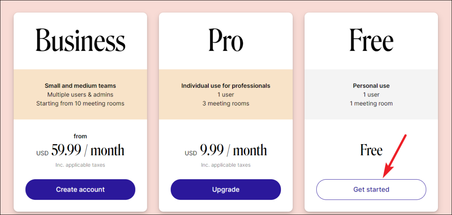Click the Get started button
The image size is (452, 215).
pyautogui.click(x=371, y=189)
